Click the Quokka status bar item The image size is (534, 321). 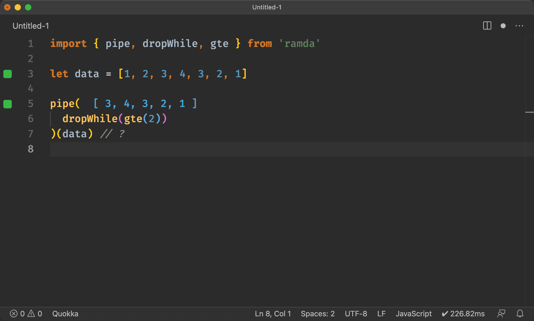pos(65,313)
